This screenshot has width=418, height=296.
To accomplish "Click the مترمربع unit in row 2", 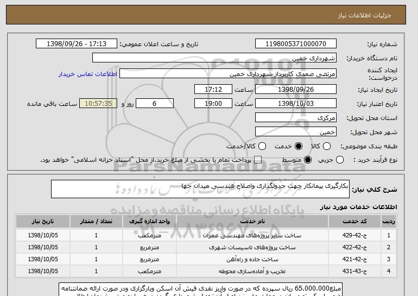I will tap(149, 248).
